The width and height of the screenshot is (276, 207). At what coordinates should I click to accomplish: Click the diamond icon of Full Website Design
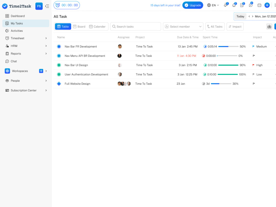59,84
